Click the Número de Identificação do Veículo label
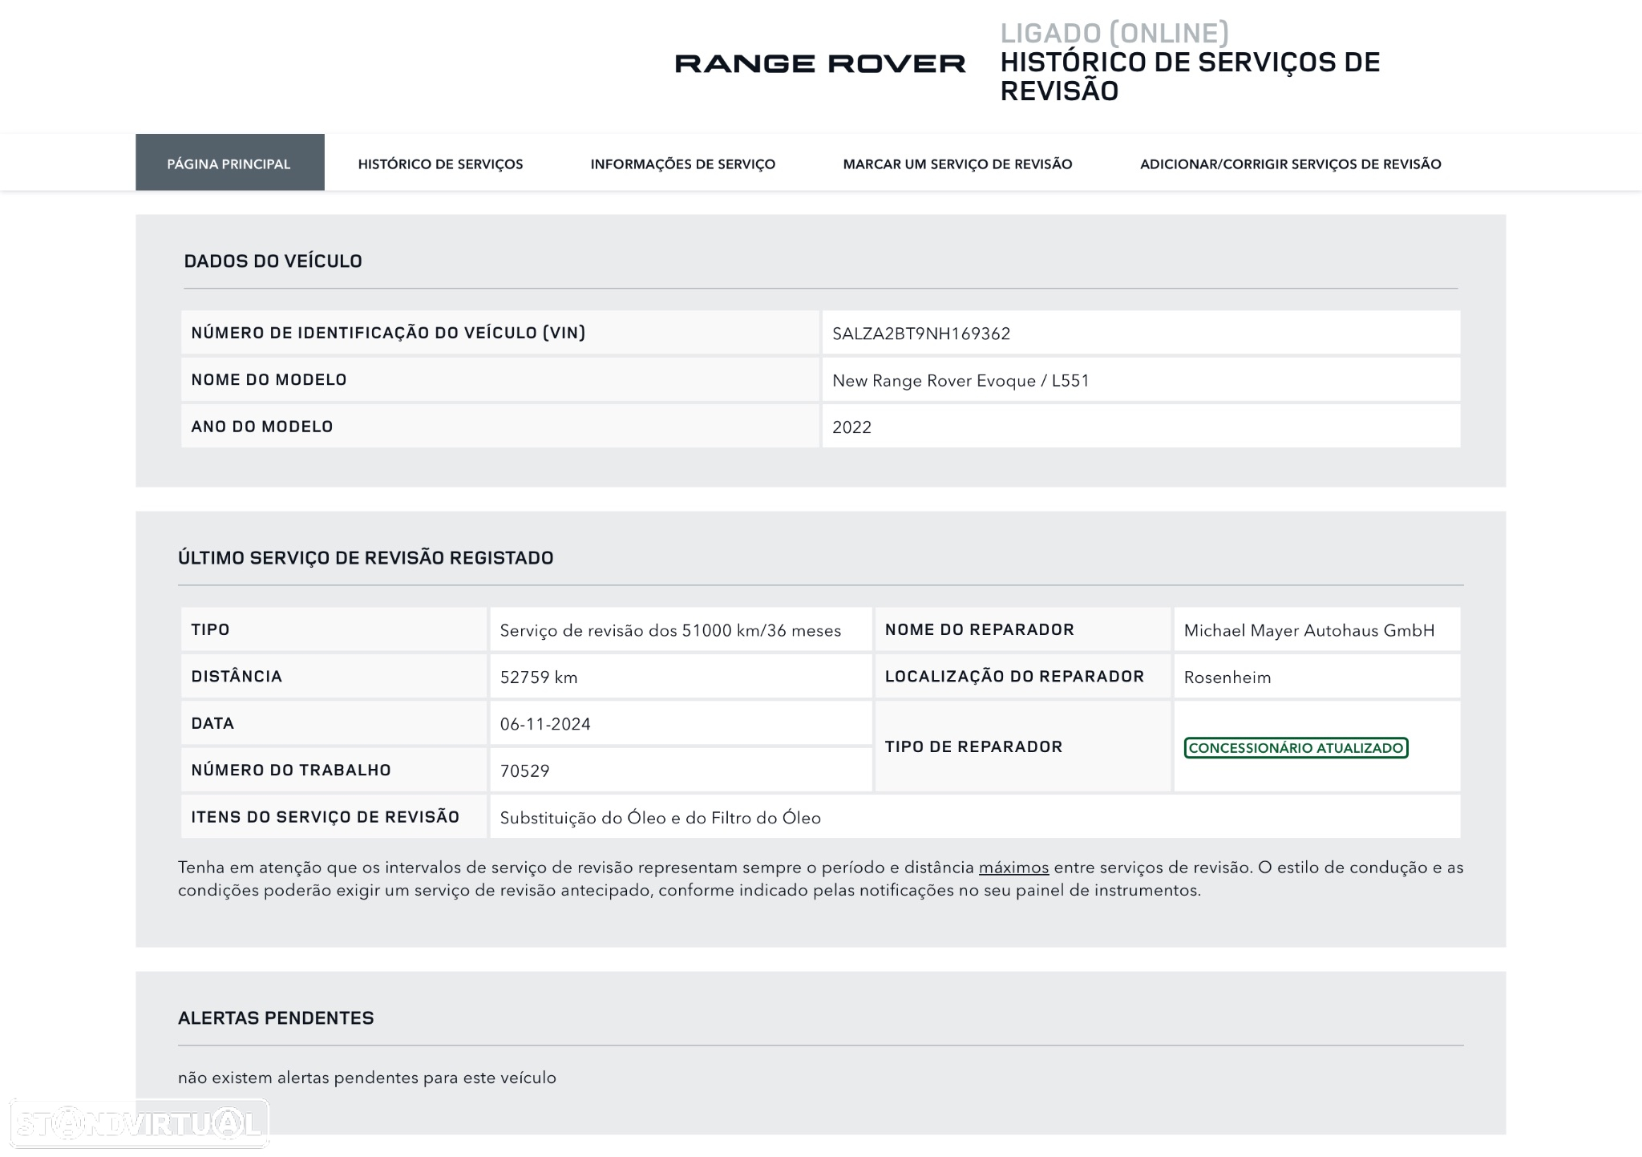The height and width of the screenshot is (1157, 1642). click(x=388, y=333)
